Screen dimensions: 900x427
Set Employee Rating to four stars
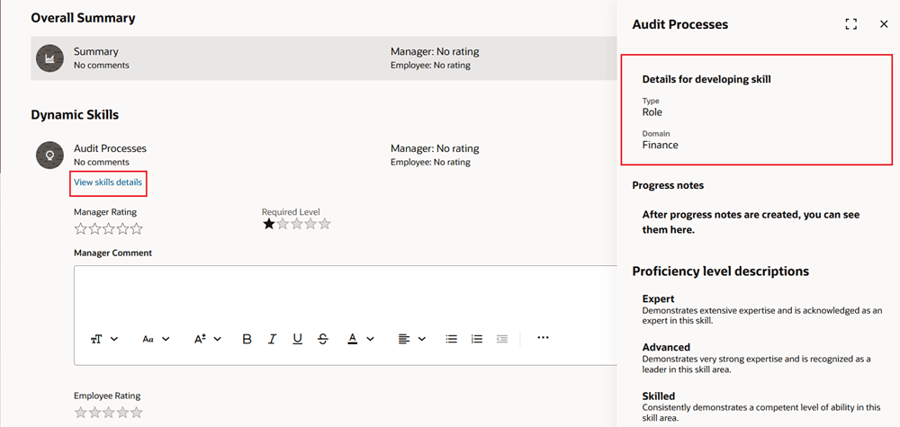coord(122,412)
